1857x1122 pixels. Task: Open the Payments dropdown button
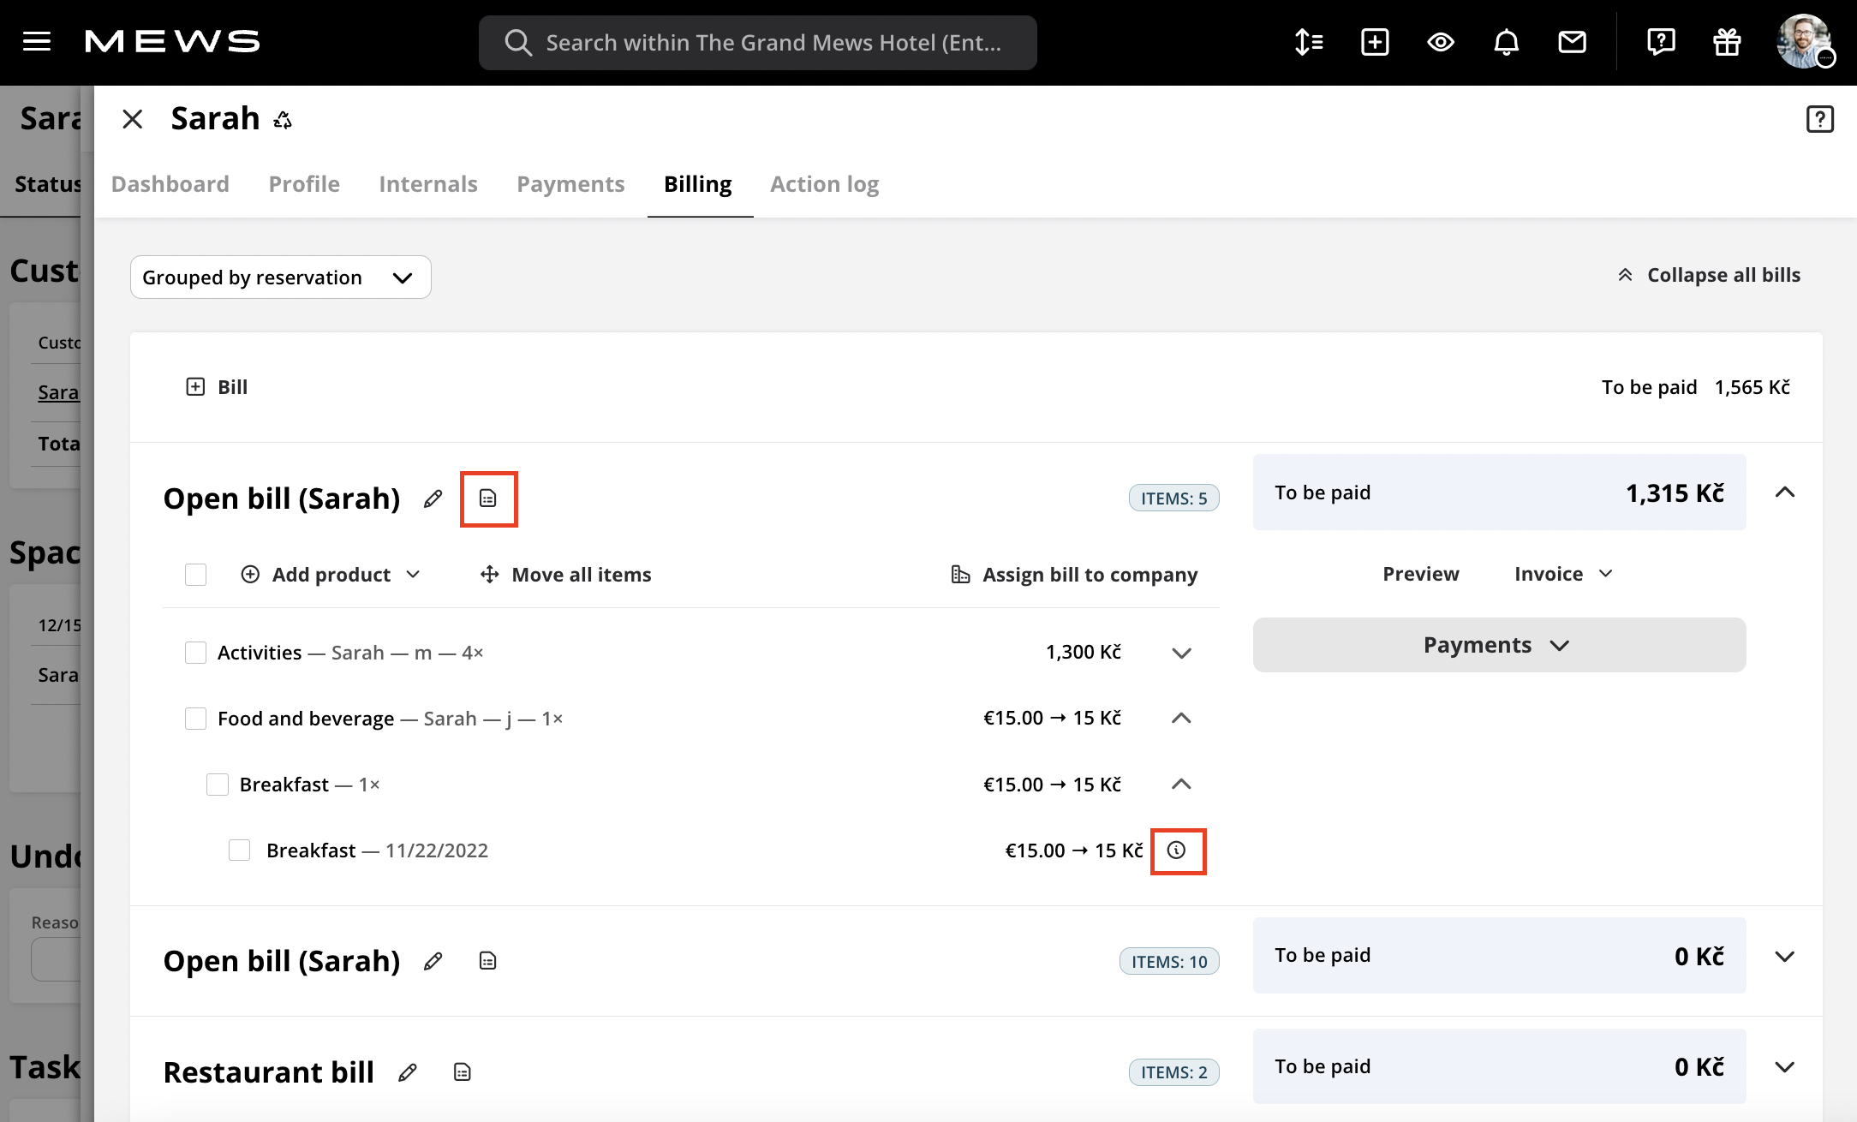(x=1499, y=645)
